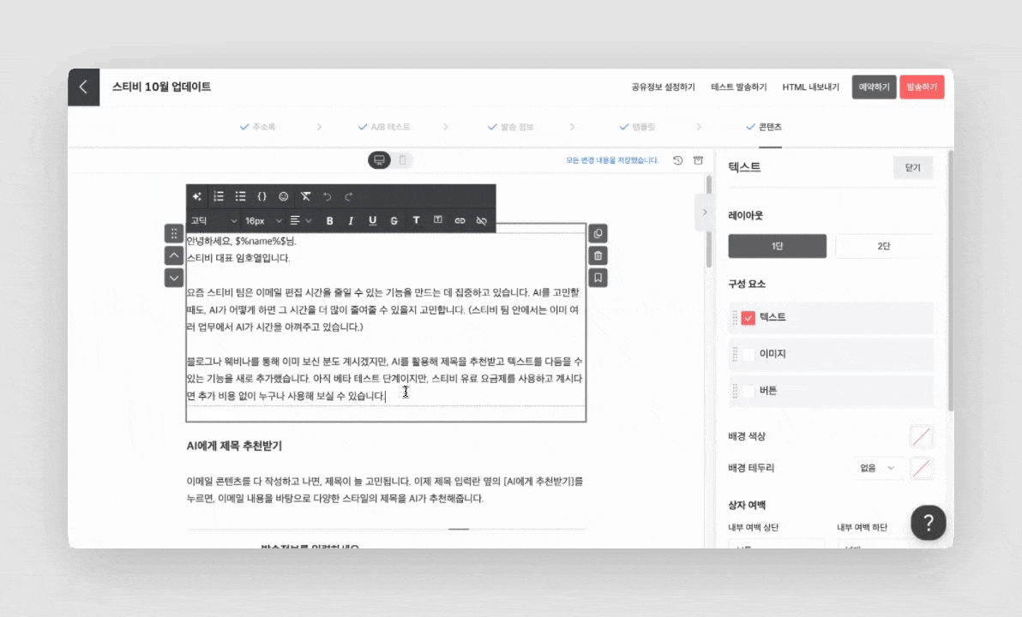The width and height of the screenshot is (1022, 617).
Task: Open the help question mark bubble
Action: pyautogui.click(x=929, y=523)
